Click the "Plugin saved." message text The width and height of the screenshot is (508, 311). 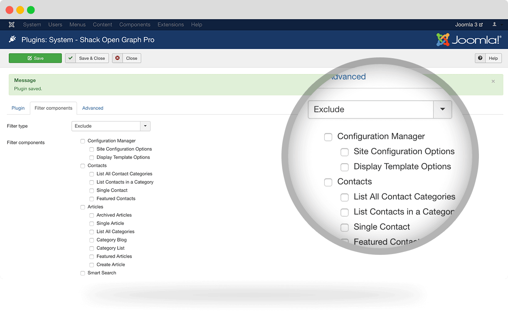pos(28,89)
